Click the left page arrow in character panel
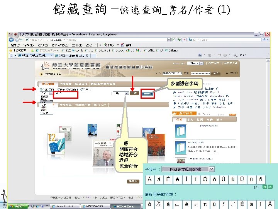The image size is (278, 209). [264, 187]
